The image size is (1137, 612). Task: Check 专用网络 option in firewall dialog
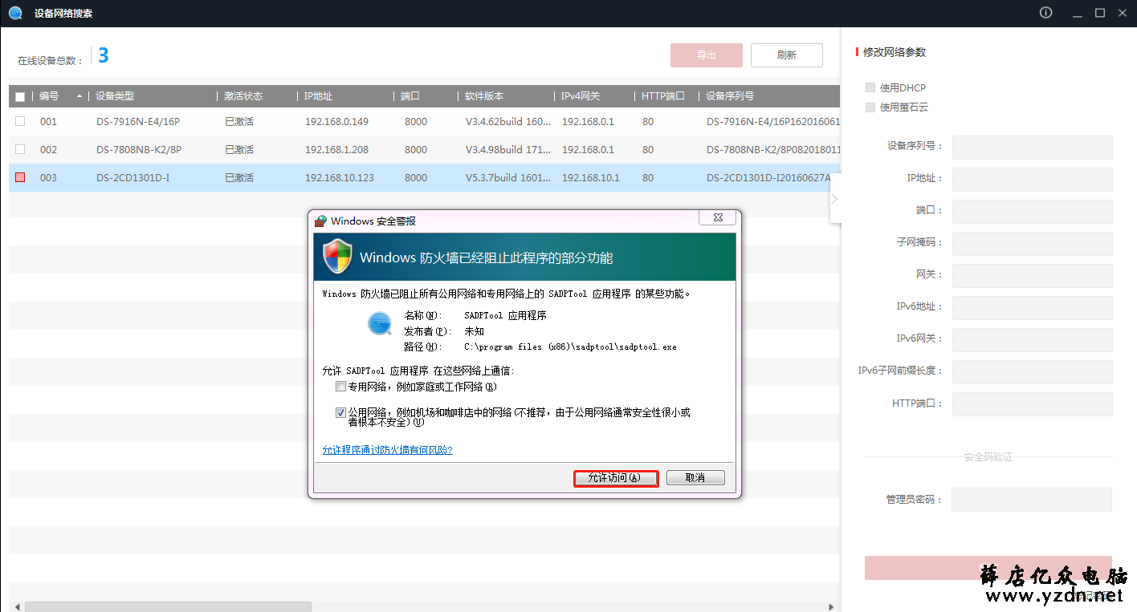pos(341,387)
